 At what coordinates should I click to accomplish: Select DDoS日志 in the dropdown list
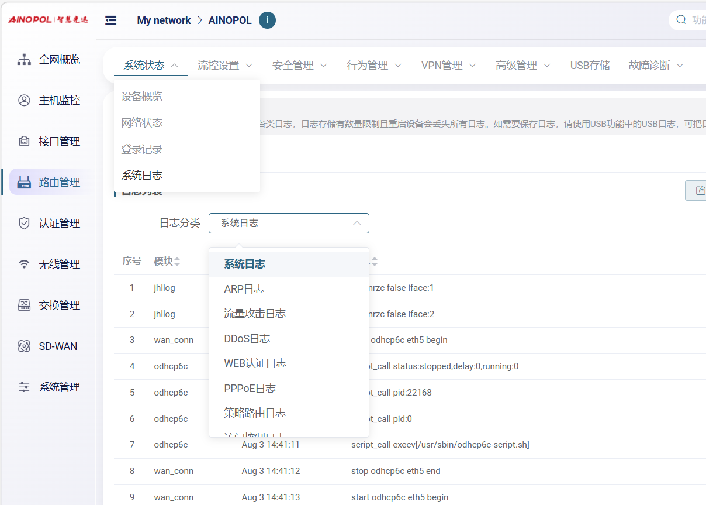tap(247, 339)
